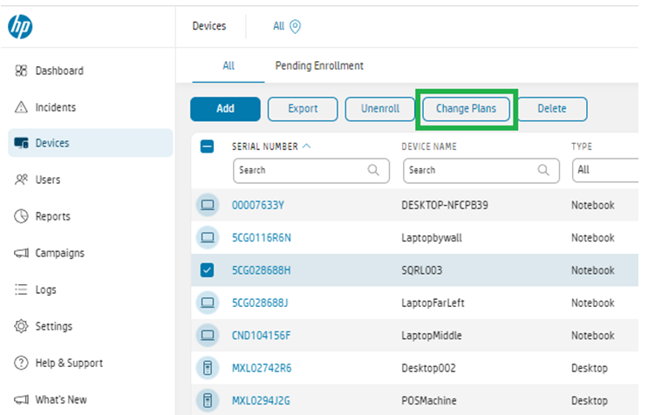Viewport: 648px width, 415px height.
Task: Select the Desktop002 device row icon
Action: [208, 368]
